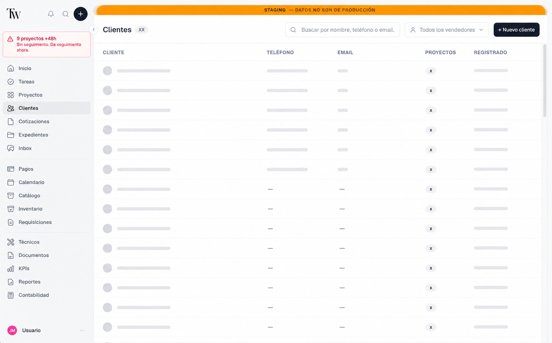
Task: Click the PROYECTOS column header
Action: [440, 52]
